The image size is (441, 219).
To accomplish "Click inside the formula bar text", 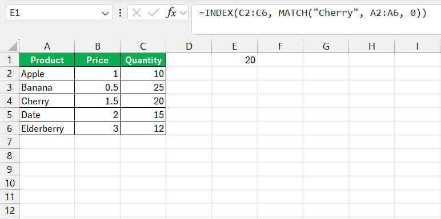I will [x=312, y=13].
